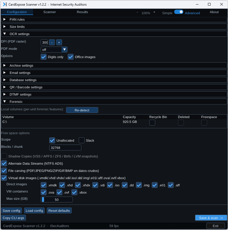
Task: Click the Load config button
Action: tap(34, 211)
